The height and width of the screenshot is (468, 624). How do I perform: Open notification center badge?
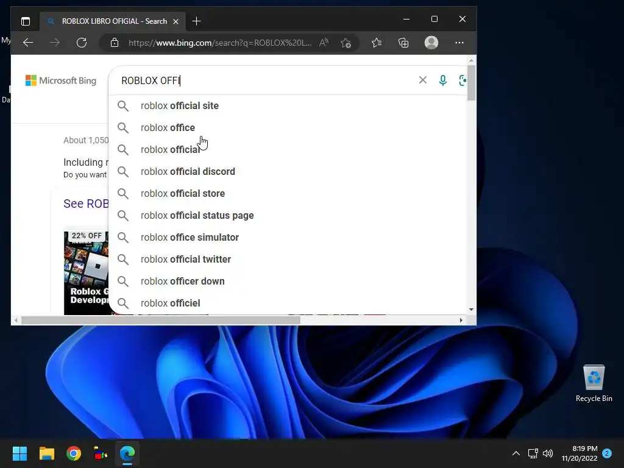[x=607, y=453]
